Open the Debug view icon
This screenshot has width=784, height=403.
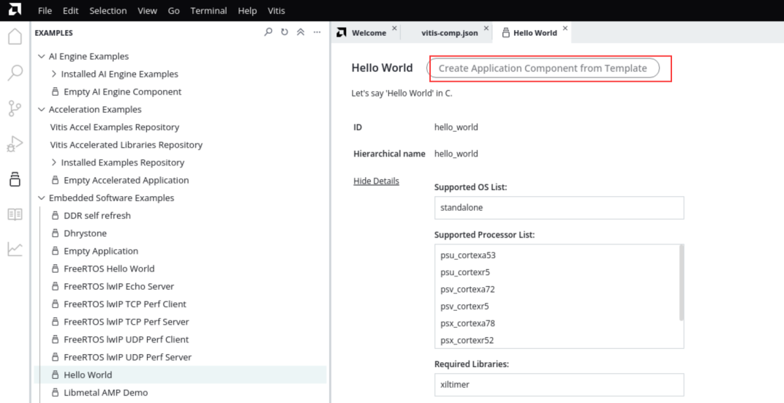(x=15, y=144)
